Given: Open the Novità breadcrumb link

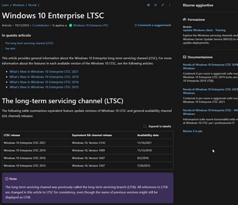Looking at the screenshot, I should pyautogui.click(x=32, y=5).
